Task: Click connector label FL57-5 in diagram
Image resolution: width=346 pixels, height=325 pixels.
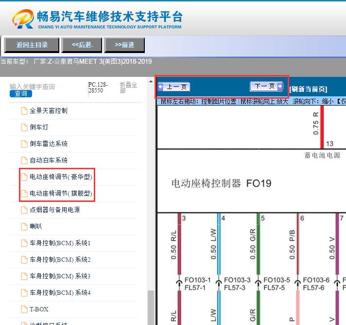Action: click(x=274, y=288)
